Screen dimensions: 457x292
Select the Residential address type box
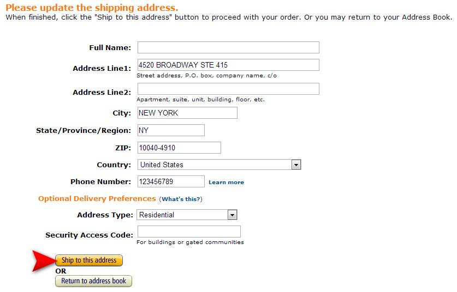click(187, 215)
